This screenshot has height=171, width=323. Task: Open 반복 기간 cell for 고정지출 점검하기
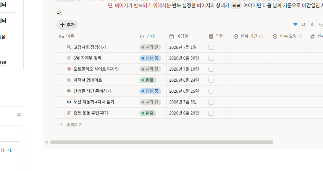pos(250,47)
